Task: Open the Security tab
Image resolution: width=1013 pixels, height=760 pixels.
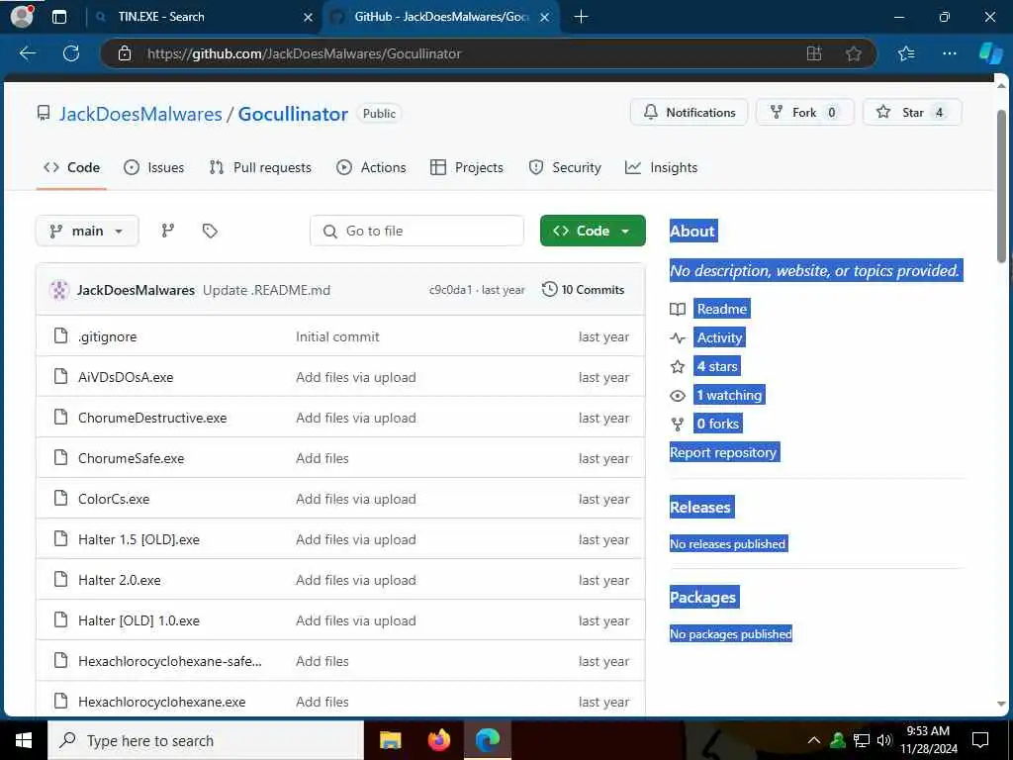Action: [x=565, y=168]
